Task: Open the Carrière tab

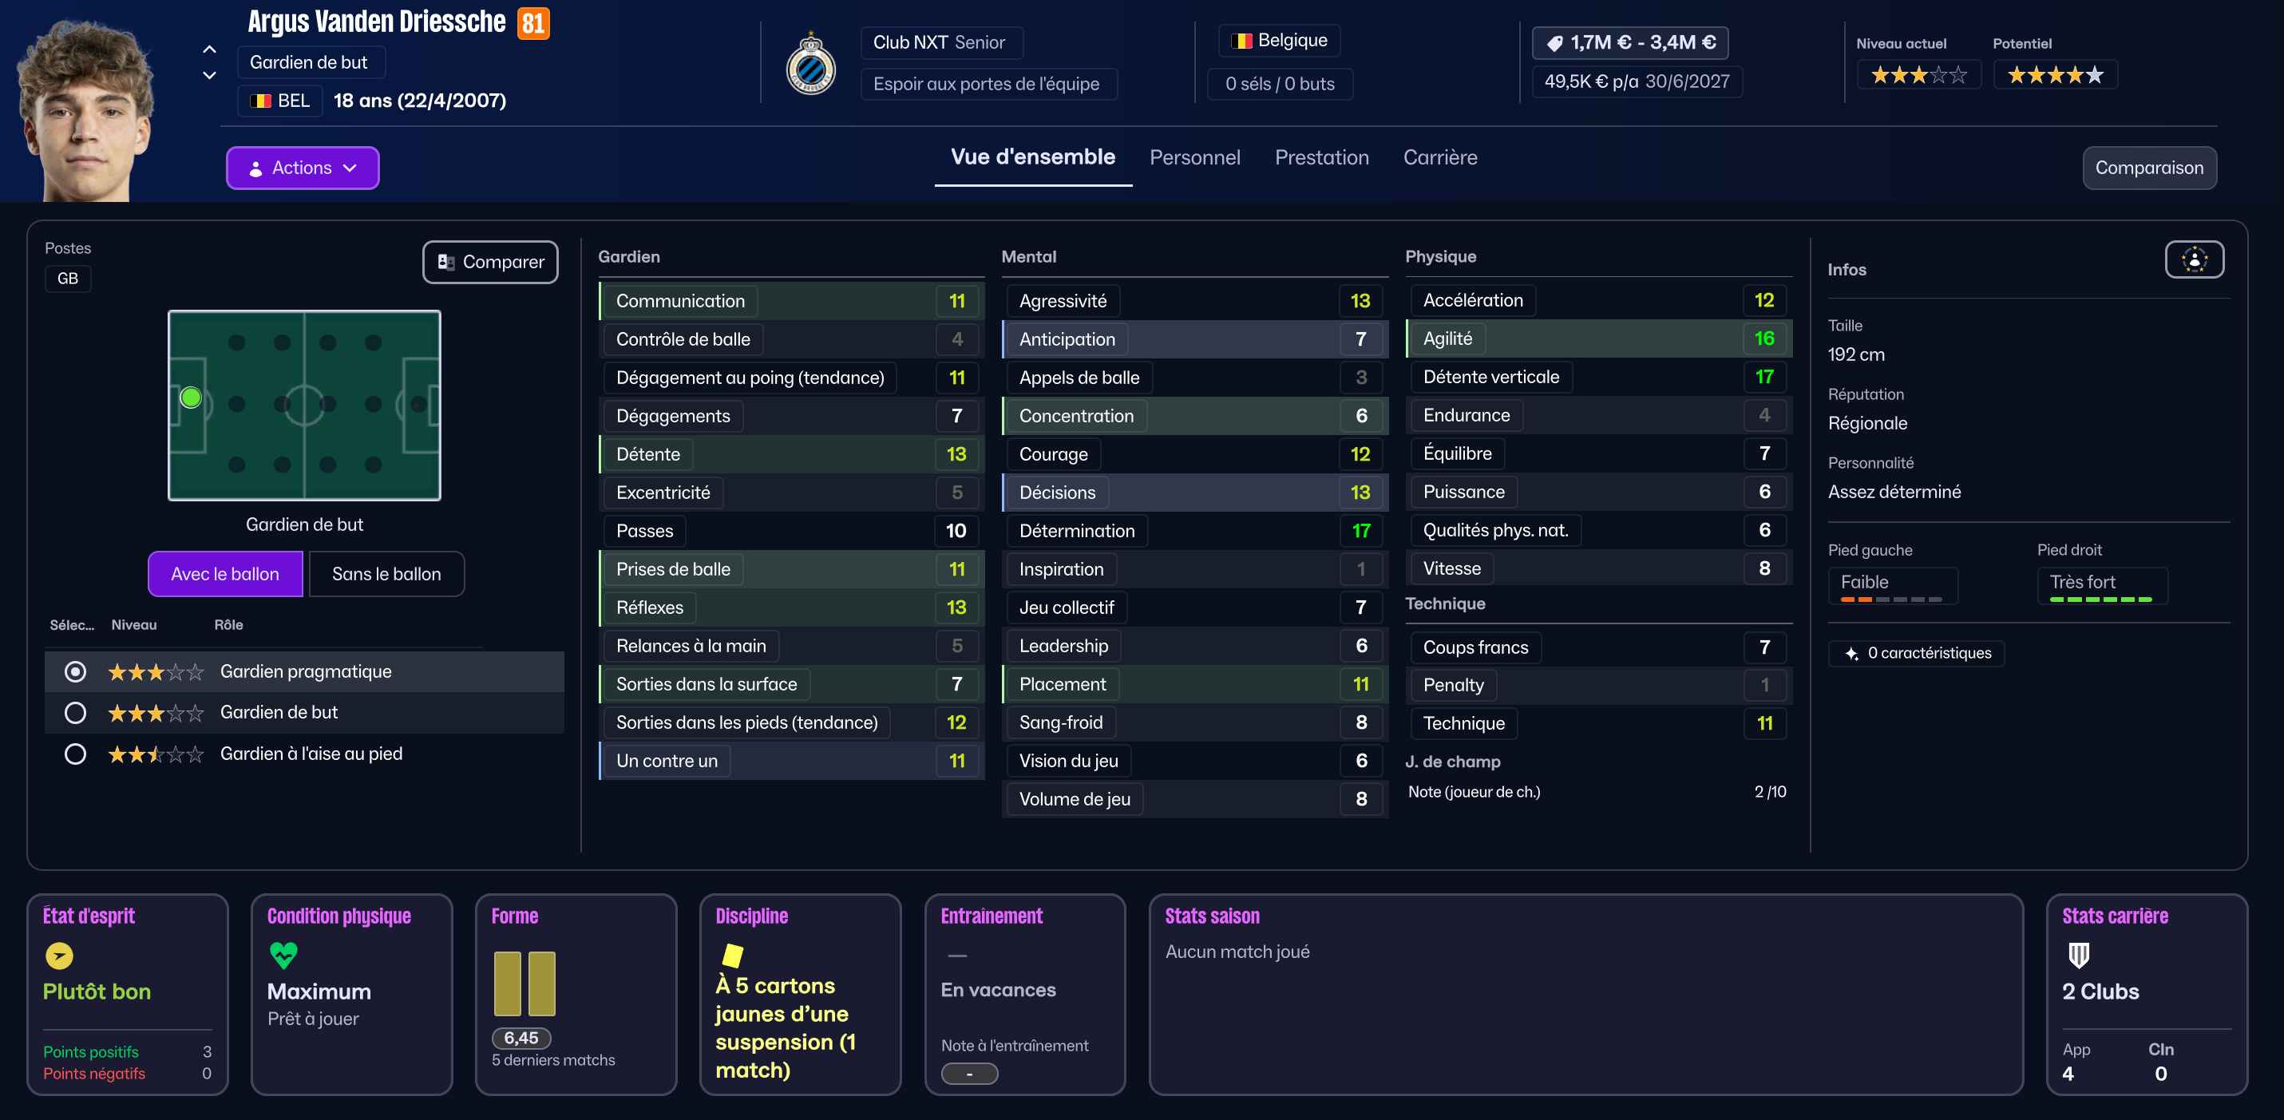Action: 1439,157
